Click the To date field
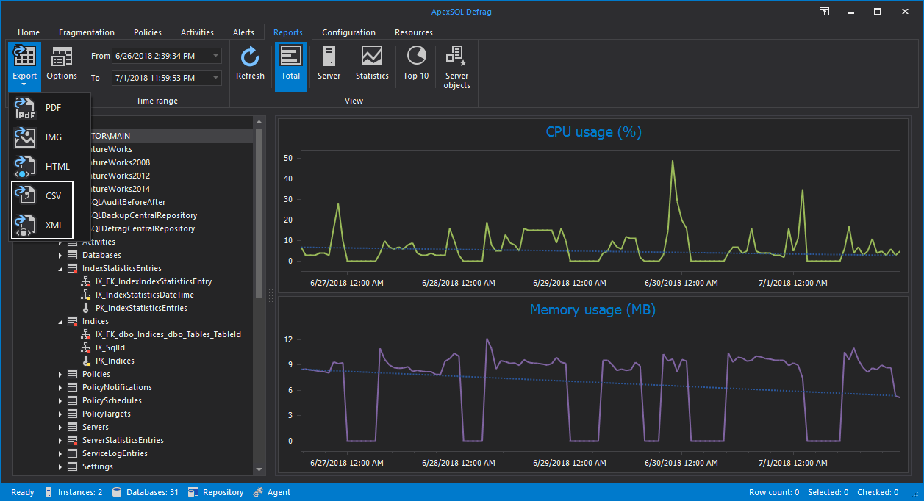The height and width of the screenshot is (501, 924). [166, 78]
